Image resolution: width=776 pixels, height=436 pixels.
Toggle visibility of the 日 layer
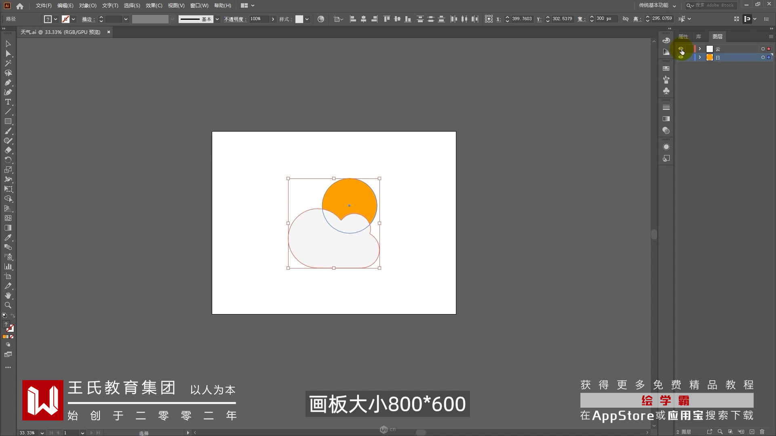coord(681,57)
